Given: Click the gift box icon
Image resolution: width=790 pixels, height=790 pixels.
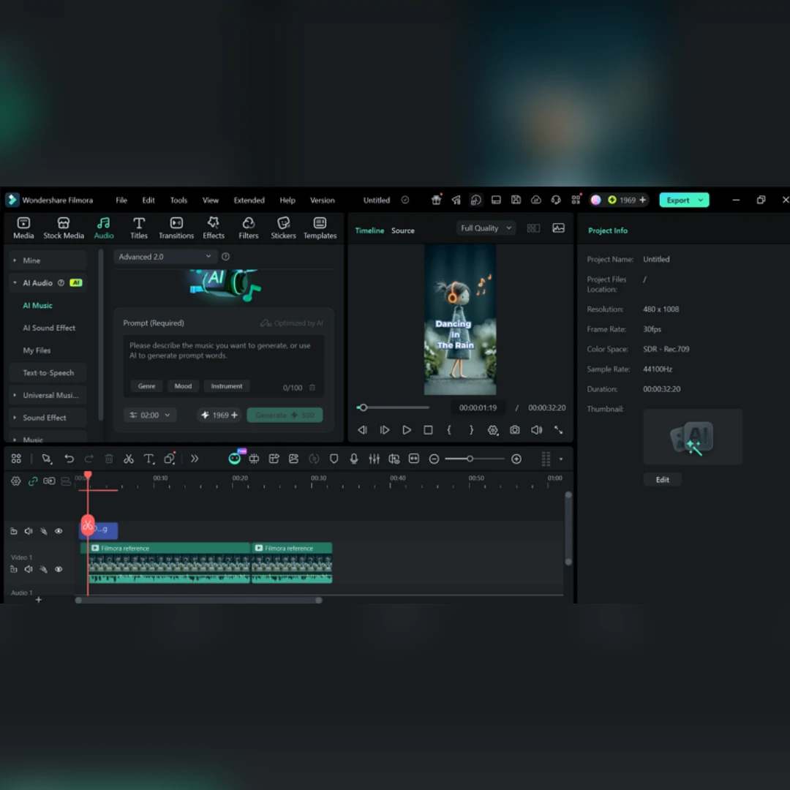Looking at the screenshot, I should 436,200.
